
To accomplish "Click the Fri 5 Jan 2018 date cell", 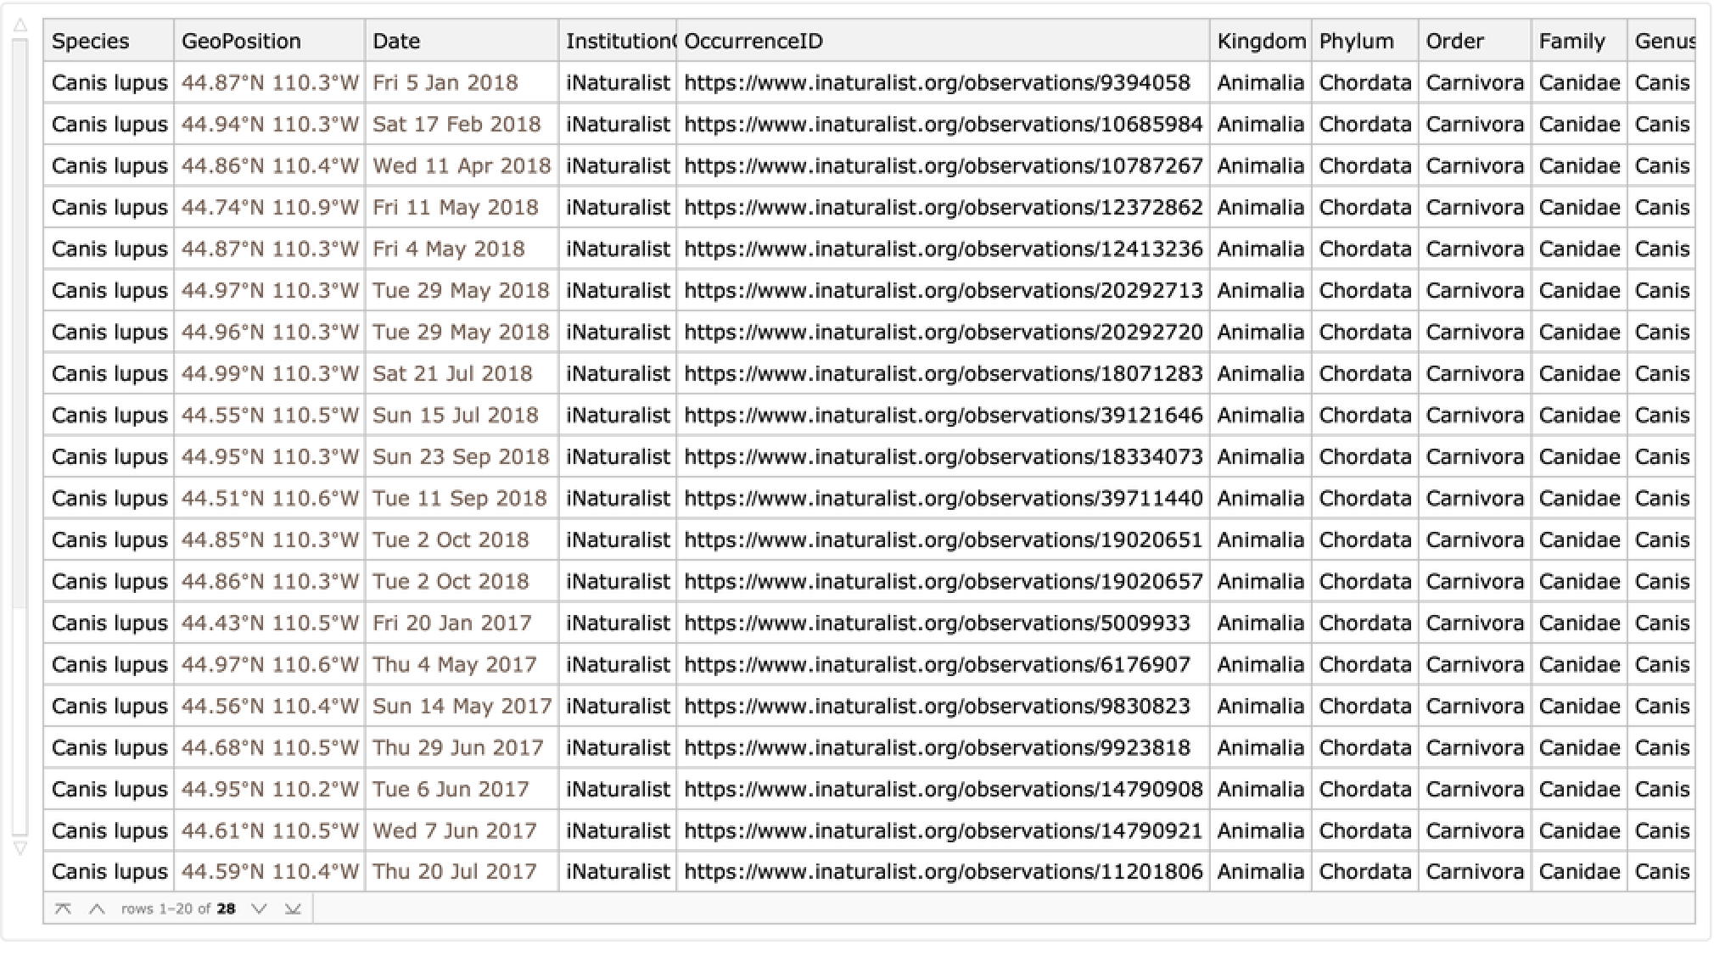I will point(445,83).
